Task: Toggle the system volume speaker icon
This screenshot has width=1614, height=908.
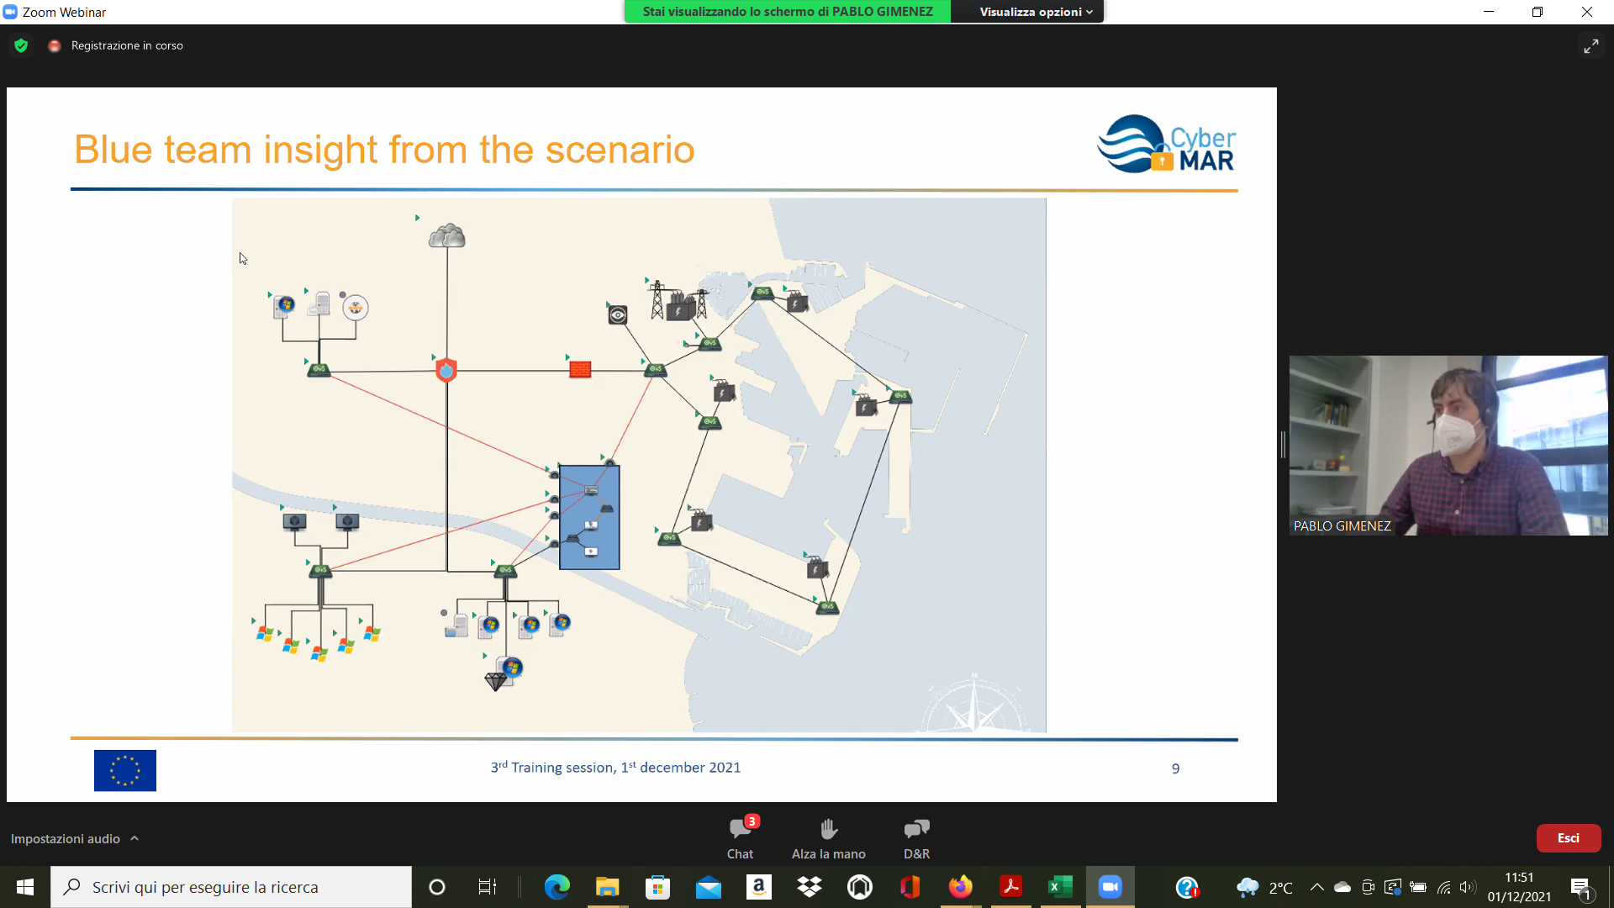Action: coord(1467,887)
